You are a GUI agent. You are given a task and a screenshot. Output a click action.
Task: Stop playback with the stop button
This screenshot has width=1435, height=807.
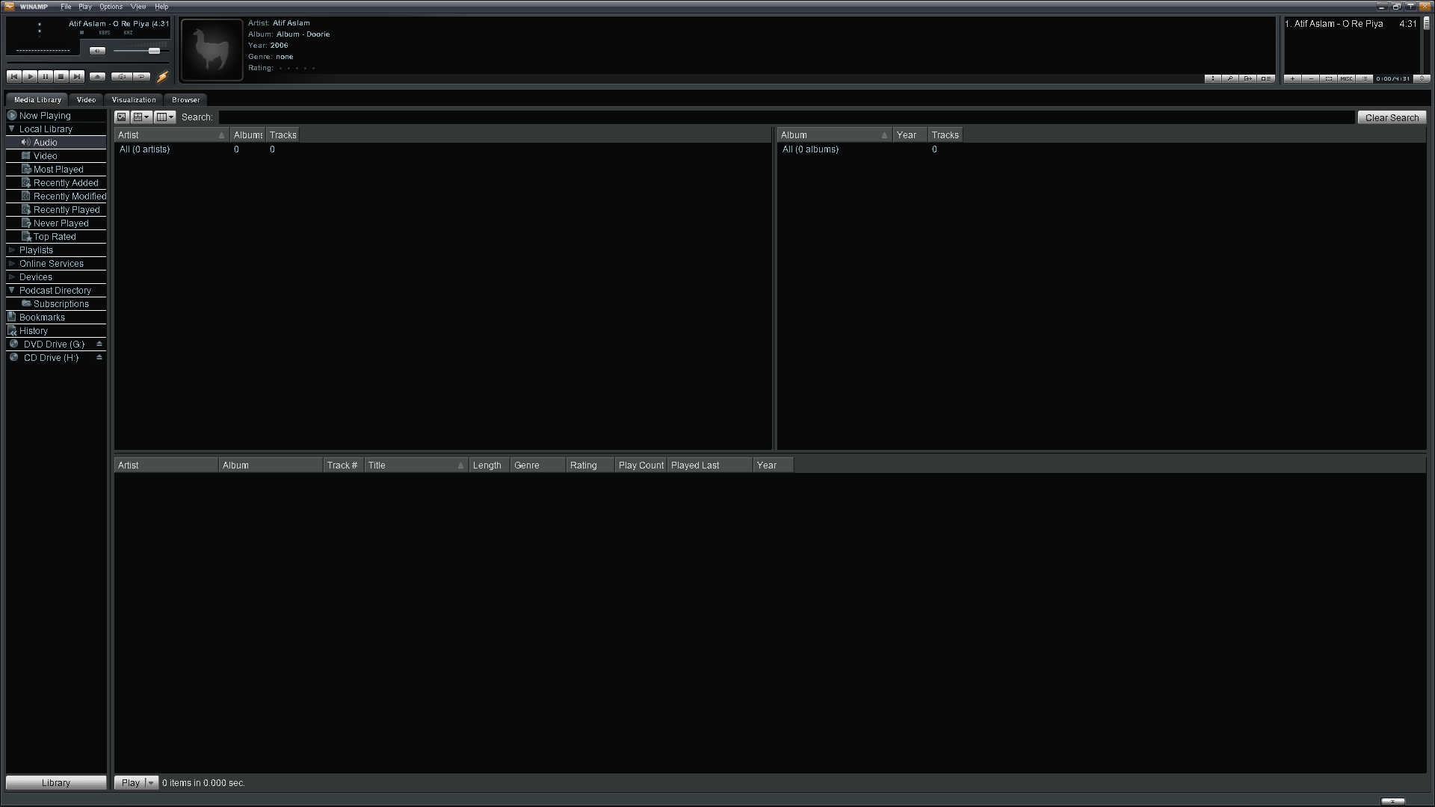tap(61, 76)
